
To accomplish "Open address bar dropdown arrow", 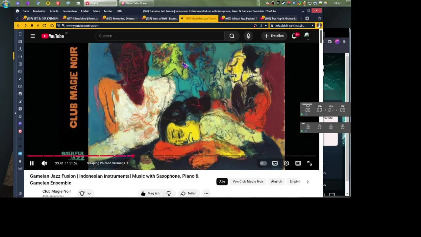I will coord(266,26).
